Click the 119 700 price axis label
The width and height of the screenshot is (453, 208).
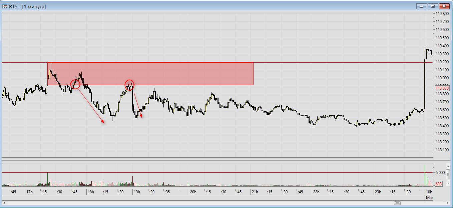pyautogui.click(x=443, y=22)
